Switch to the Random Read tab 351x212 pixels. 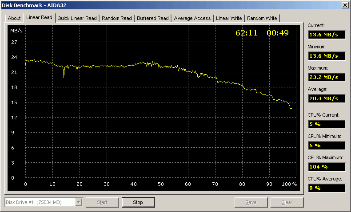tap(117, 18)
